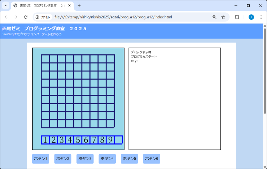Viewport: 267px width, 169px height.
Task: Click ボタン1
Action: click(x=40, y=159)
